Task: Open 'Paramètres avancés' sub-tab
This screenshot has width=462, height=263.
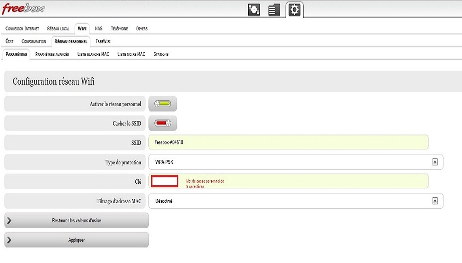Action: [52, 54]
